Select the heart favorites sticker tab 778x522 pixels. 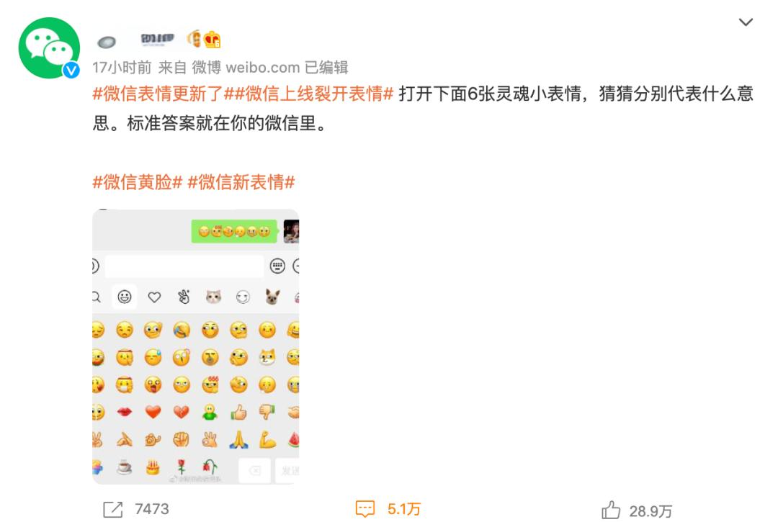pyautogui.click(x=154, y=297)
